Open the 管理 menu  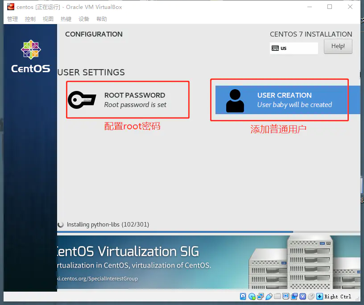12,19
